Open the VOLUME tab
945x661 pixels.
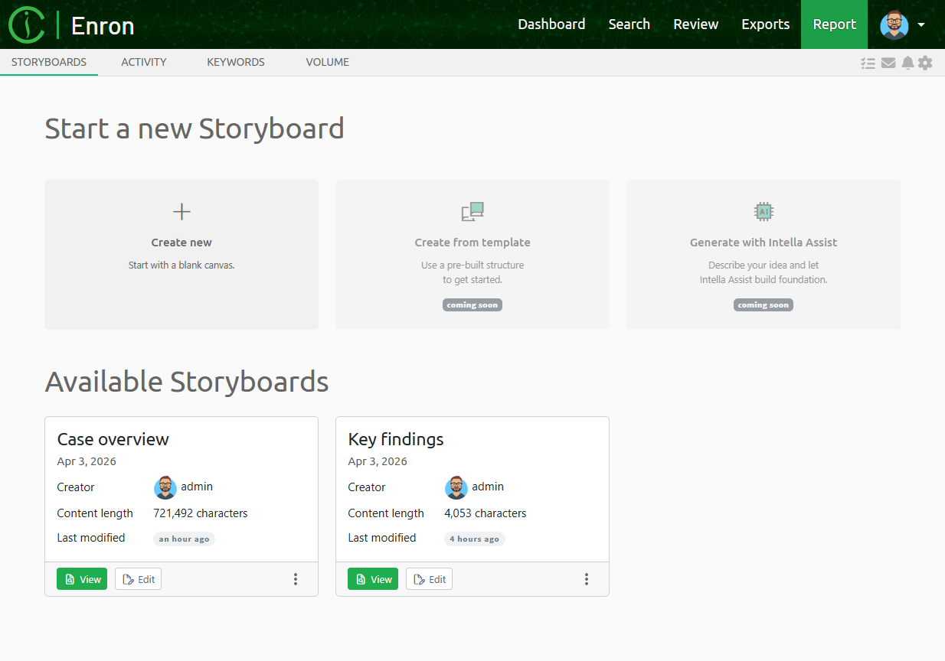[x=327, y=62]
